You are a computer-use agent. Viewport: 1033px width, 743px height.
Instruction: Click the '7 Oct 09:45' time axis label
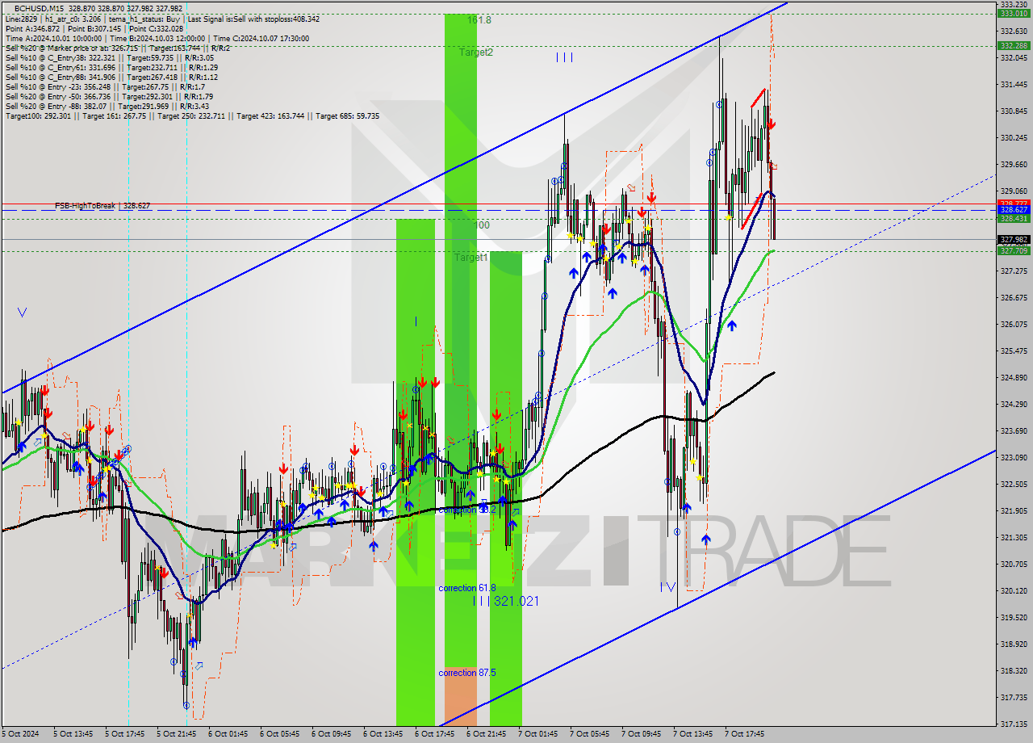(x=642, y=734)
